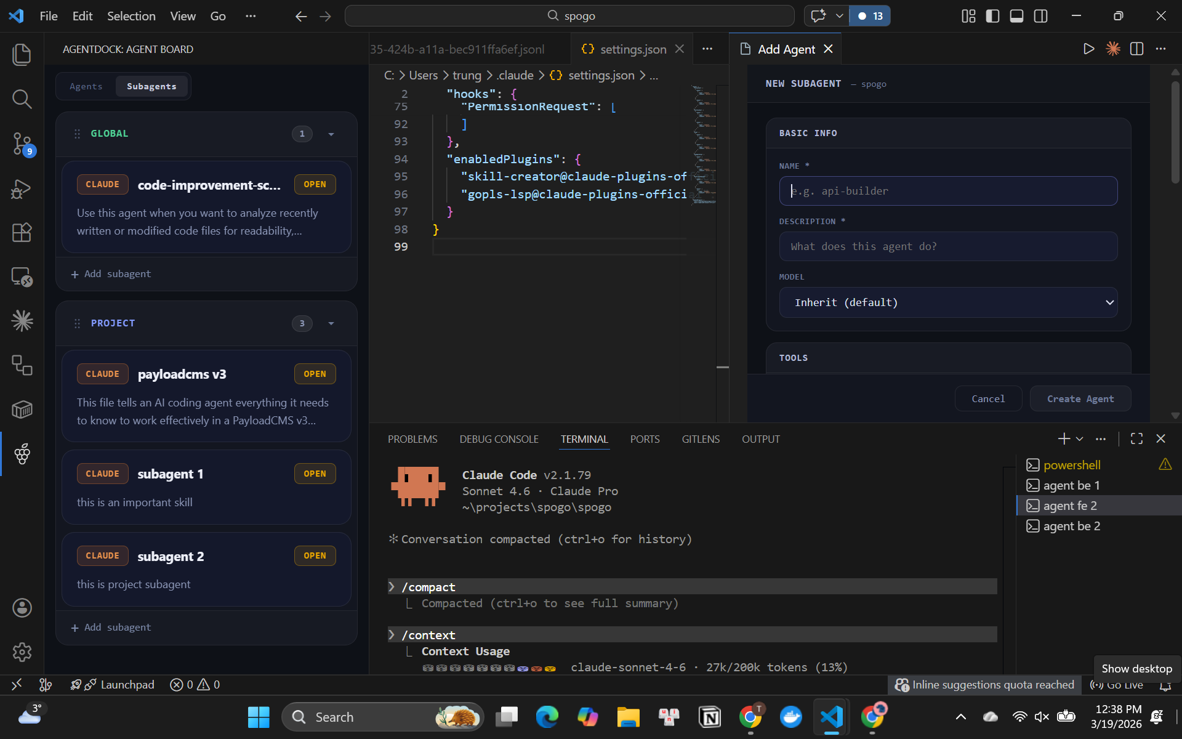Toggle the bottom panel visibility

coord(1016,15)
